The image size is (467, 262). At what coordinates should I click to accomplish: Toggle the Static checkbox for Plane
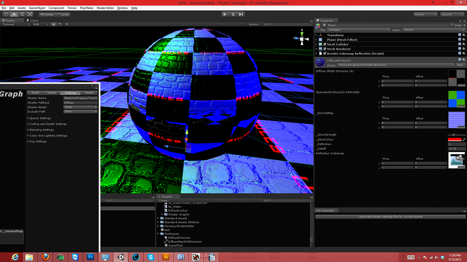[x=451, y=25]
